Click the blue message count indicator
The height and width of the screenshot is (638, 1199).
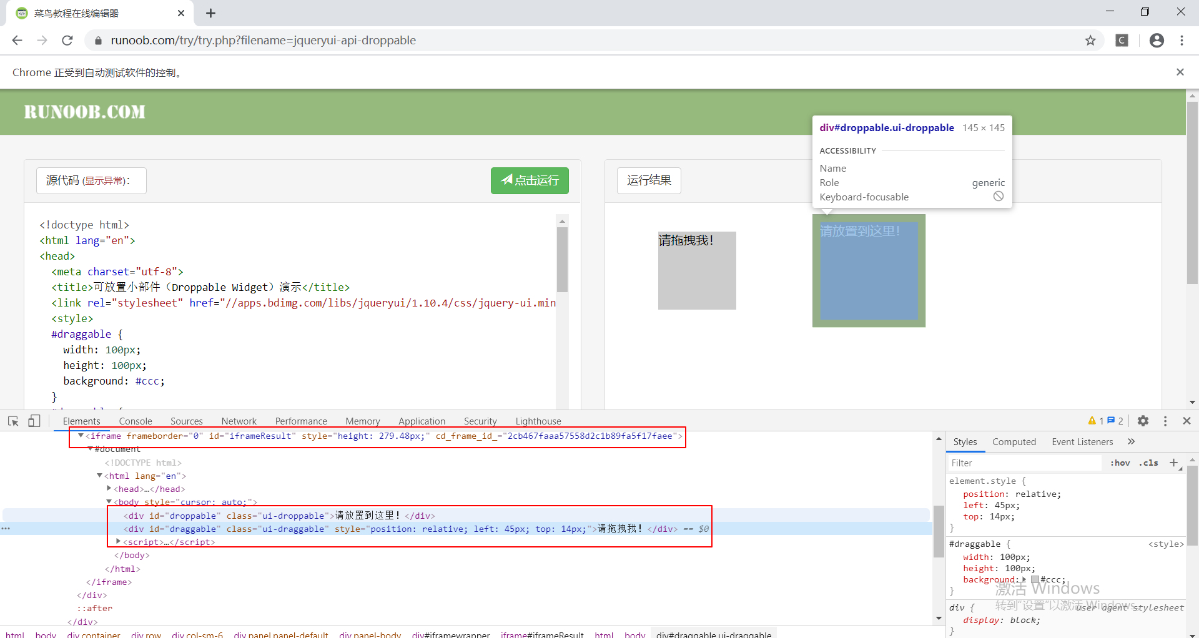(x=1115, y=421)
